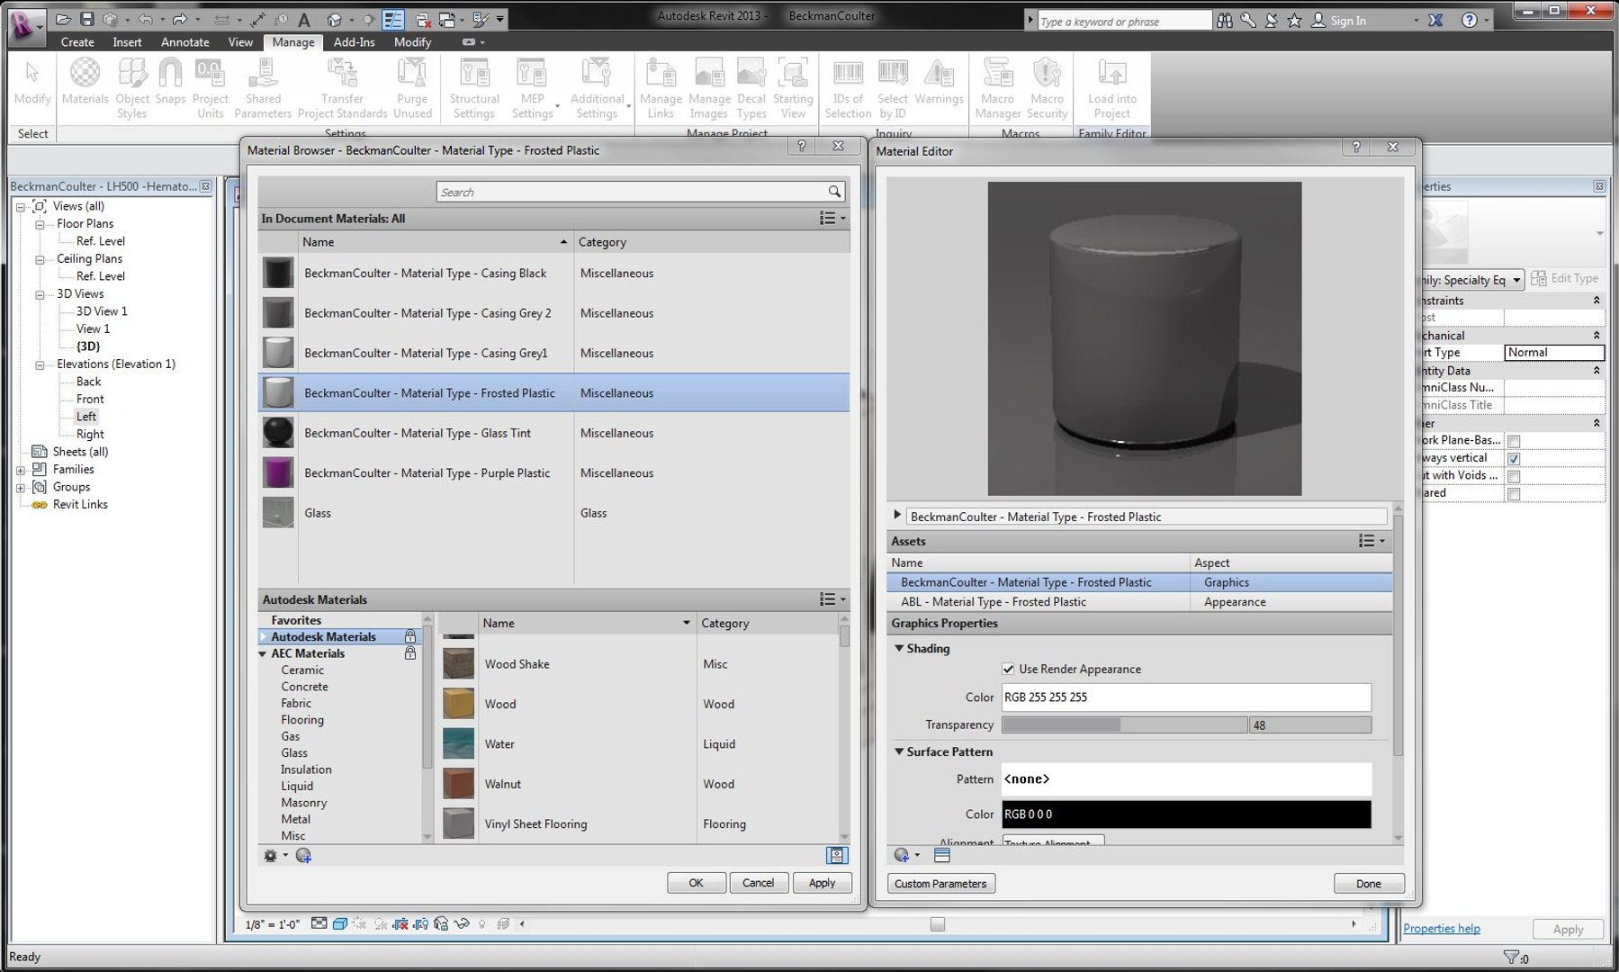Click the search magnifier in Material Browser
The image size is (1619, 972).
pyautogui.click(x=834, y=192)
